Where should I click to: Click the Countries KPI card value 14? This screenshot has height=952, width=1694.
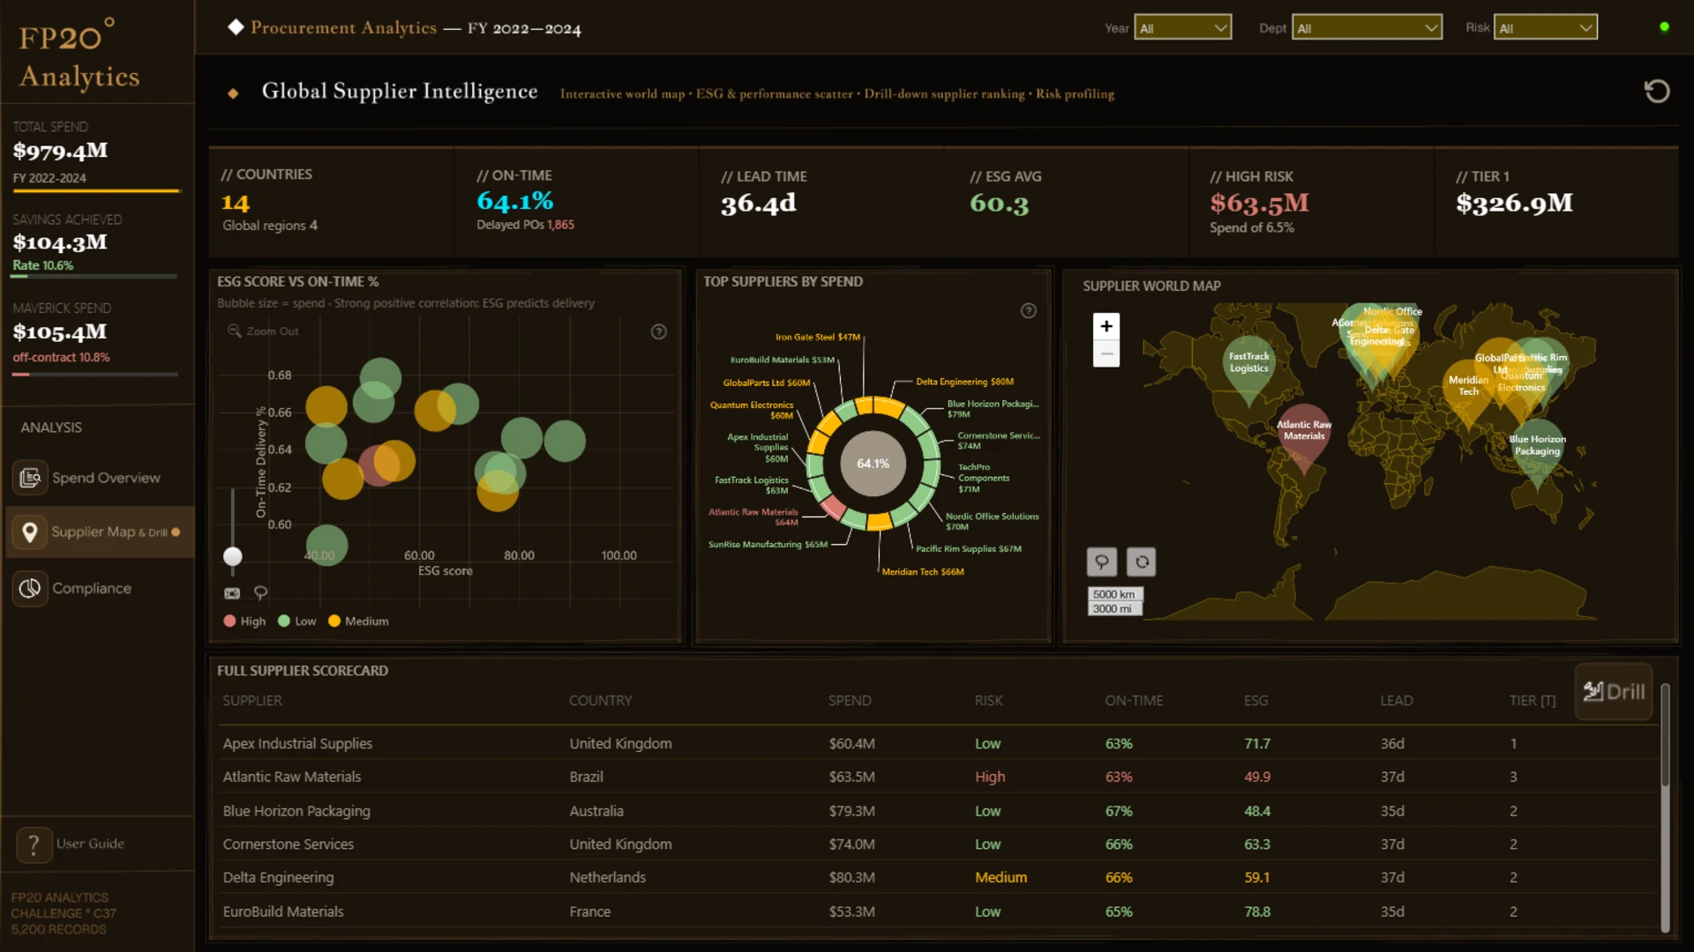coord(236,203)
